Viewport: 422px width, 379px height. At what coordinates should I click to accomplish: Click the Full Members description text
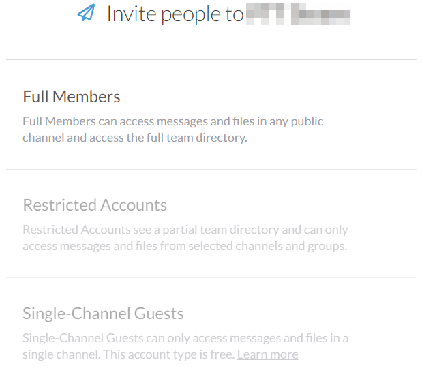click(x=172, y=130)
